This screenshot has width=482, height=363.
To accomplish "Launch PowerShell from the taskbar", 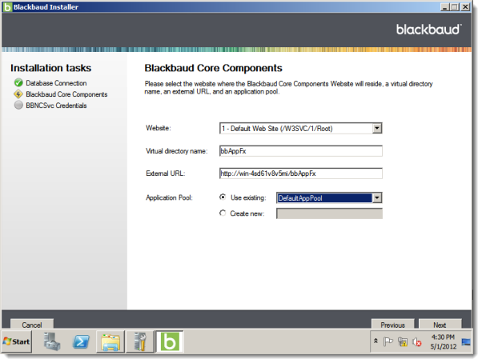I will point(81,341).
